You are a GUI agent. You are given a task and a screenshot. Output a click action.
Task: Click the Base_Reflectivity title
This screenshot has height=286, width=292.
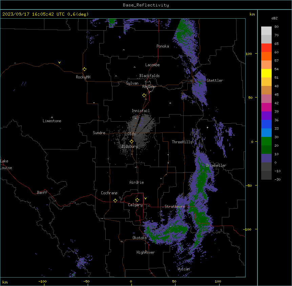(x=146, y=5)
